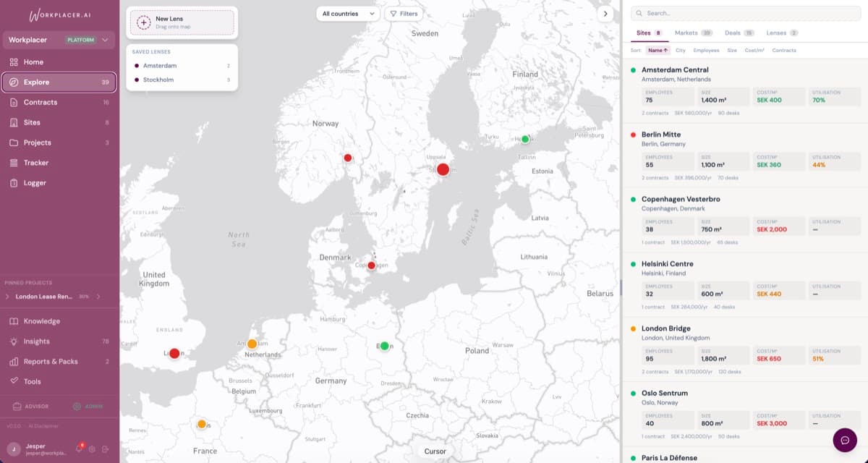Click the notification bell icon

click(79, 449)
